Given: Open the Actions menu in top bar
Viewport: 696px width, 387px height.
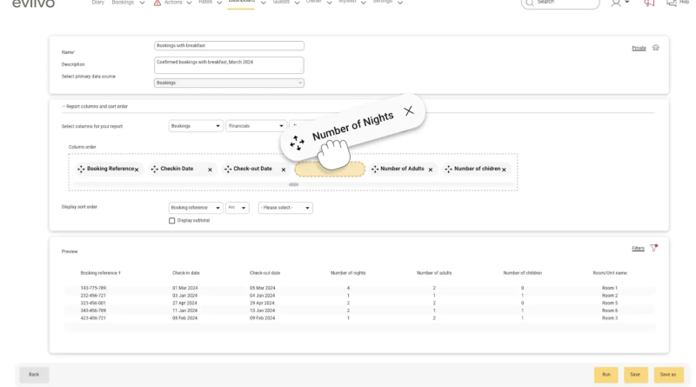Looking at the screenshot, I should (170, 3).
